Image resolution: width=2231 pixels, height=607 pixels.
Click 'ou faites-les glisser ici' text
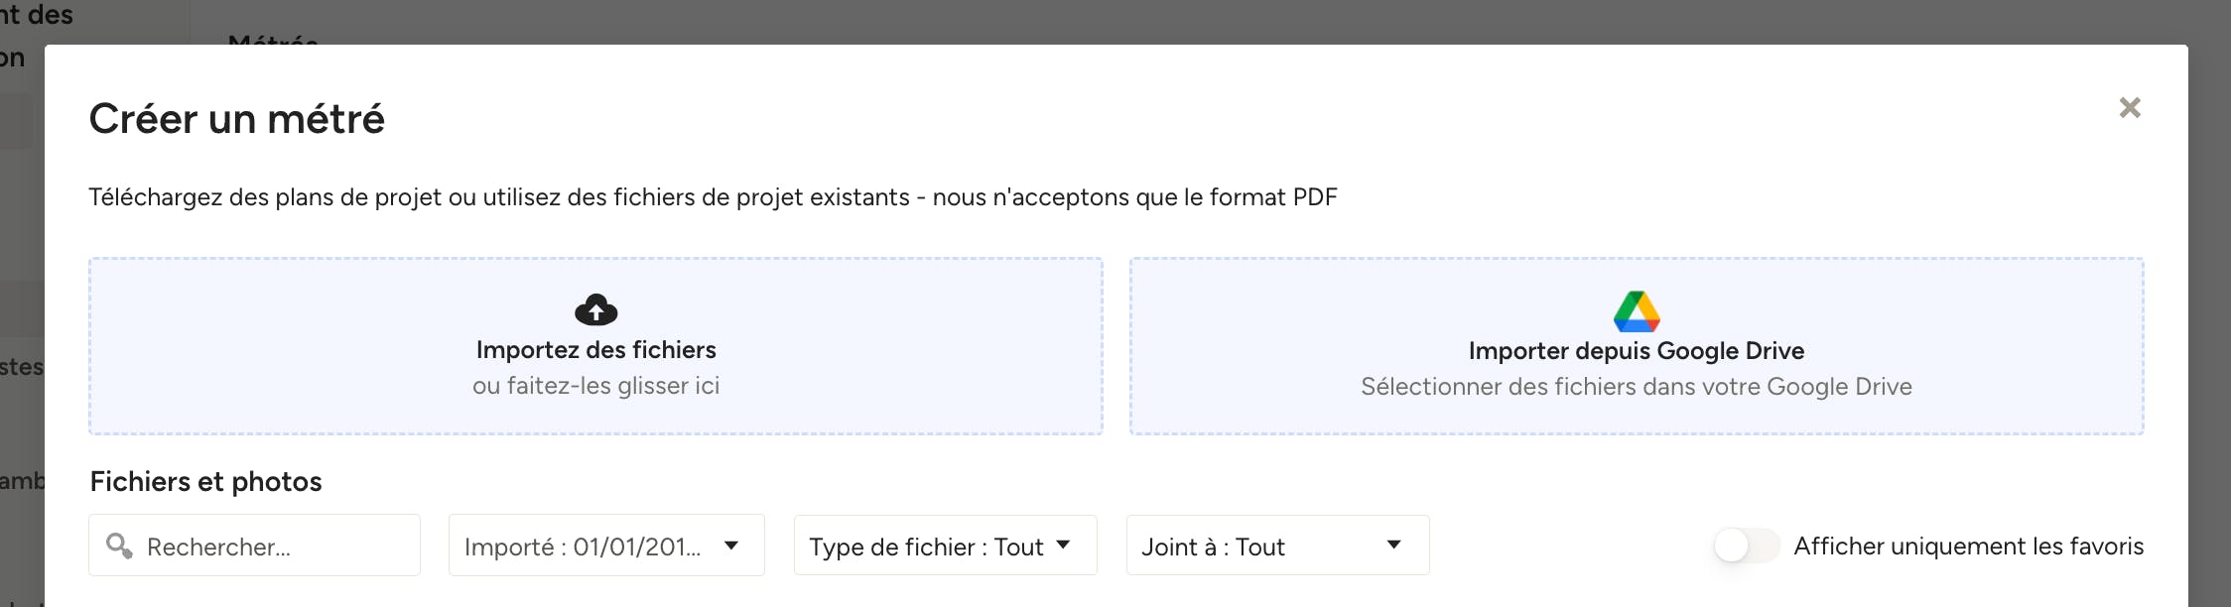tap(595, 386)
